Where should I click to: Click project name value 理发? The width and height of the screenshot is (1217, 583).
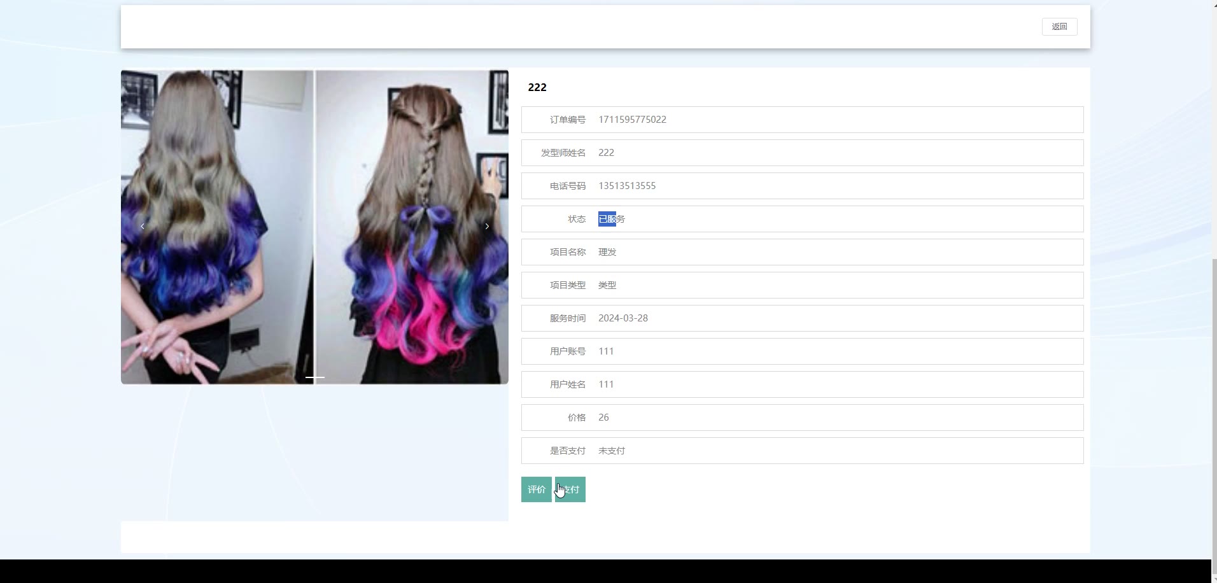click(607, 252)
